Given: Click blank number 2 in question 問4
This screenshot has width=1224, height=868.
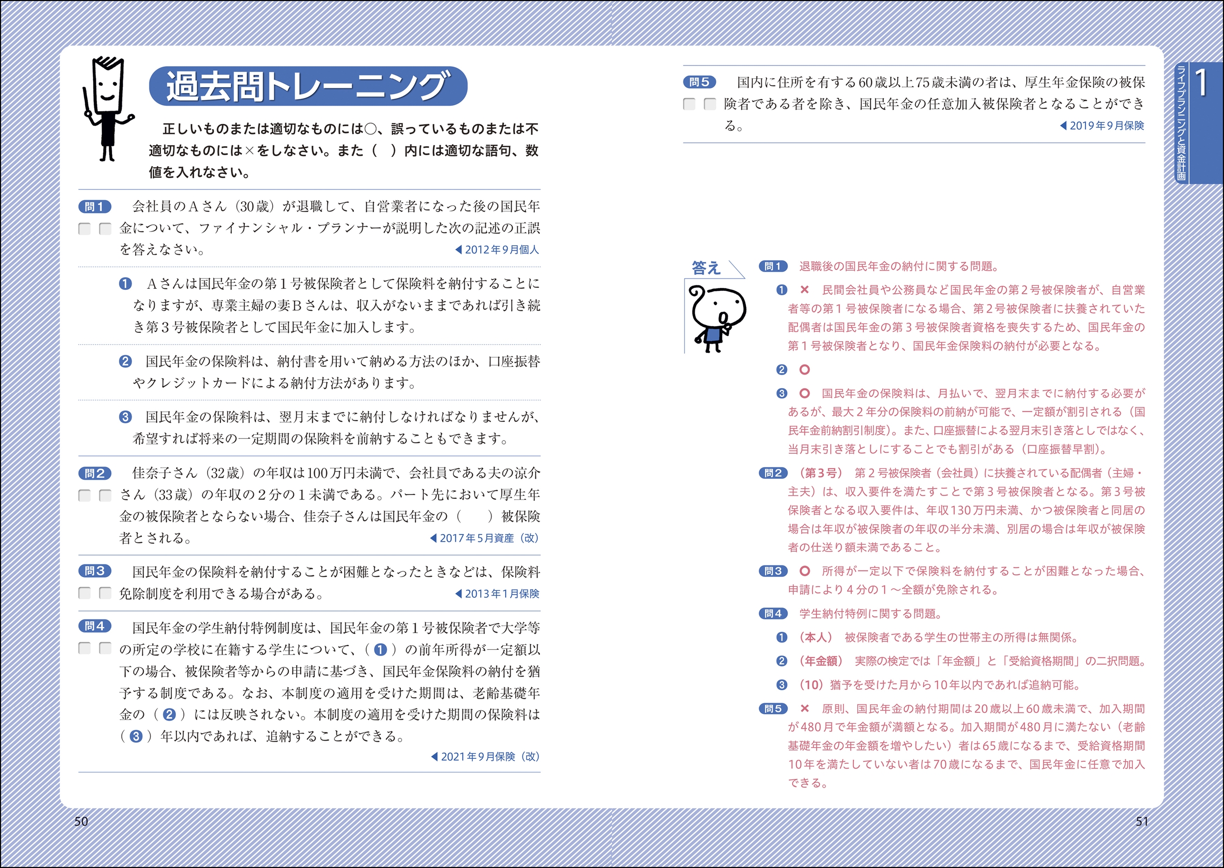Looking at the screenshot, I should [x=169, y=715].
